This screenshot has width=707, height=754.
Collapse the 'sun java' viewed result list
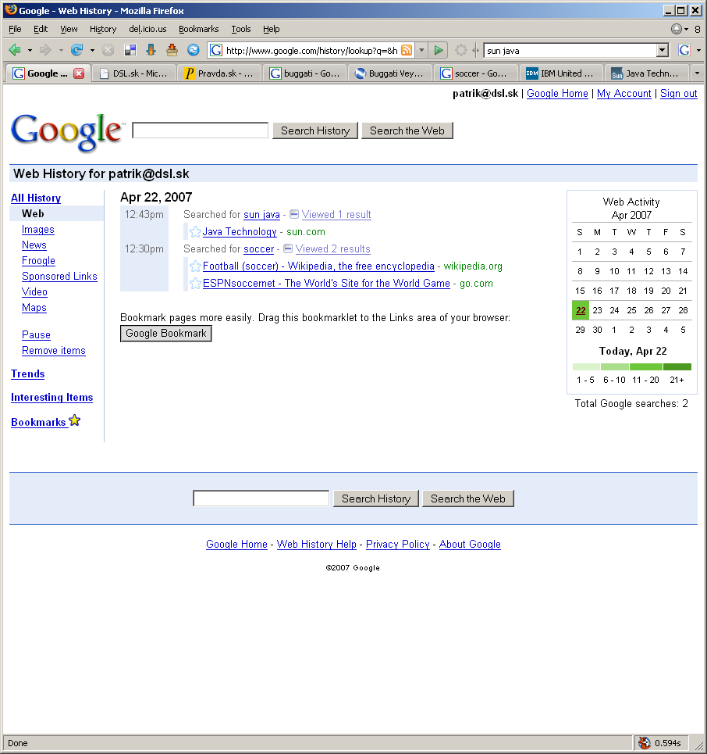pos(294,214)
